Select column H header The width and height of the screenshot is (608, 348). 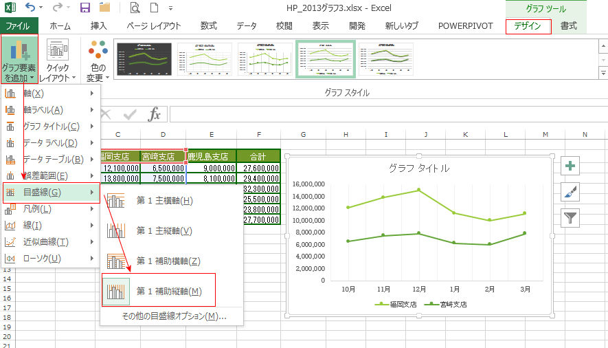346,135
